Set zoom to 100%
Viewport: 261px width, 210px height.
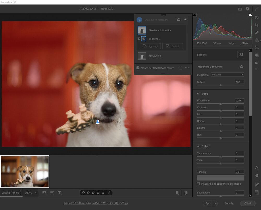click(x=28, y=193)
